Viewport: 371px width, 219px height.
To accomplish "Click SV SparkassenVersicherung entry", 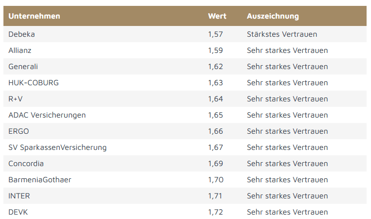I will (x=57, y=147).
